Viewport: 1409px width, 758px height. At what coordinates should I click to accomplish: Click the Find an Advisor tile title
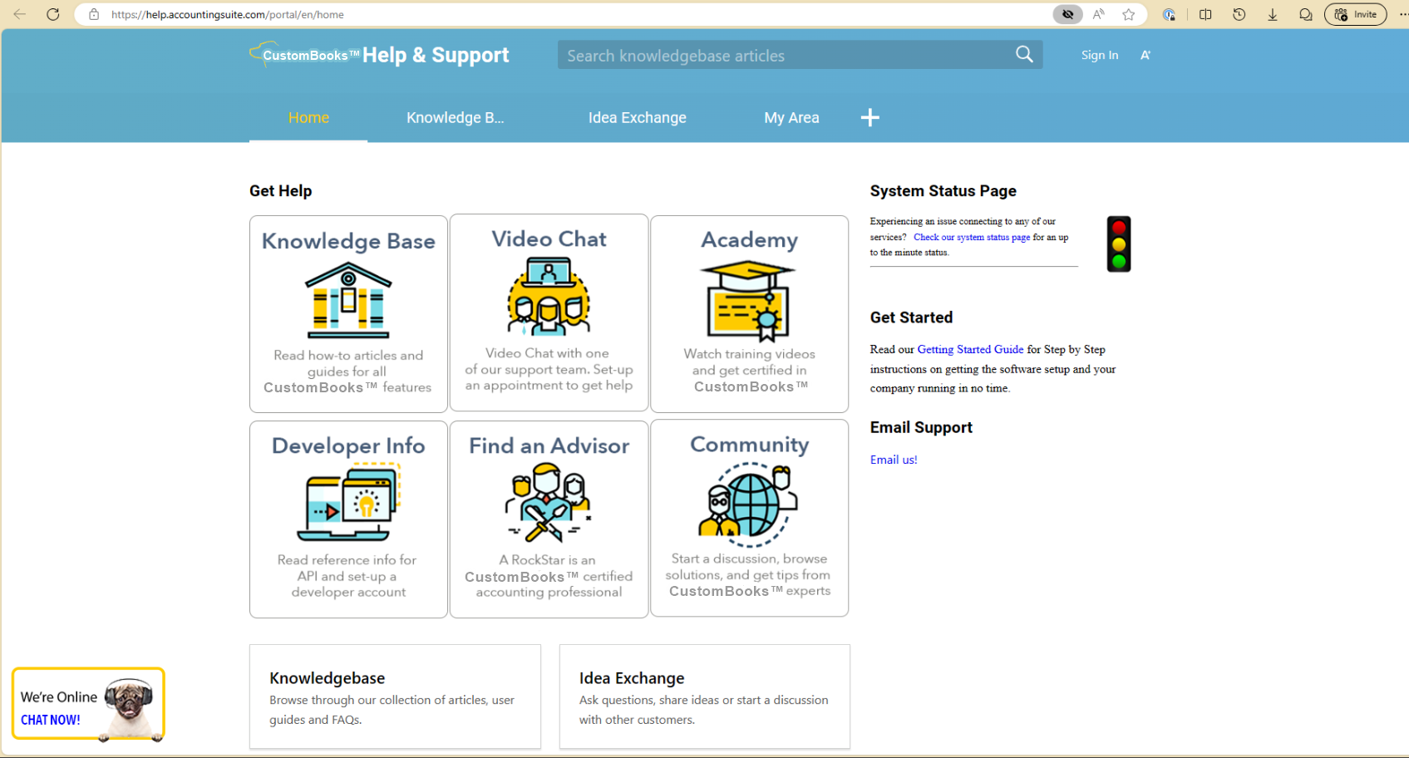click(549, 446)
